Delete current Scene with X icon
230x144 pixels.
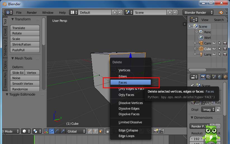point(175,12)
